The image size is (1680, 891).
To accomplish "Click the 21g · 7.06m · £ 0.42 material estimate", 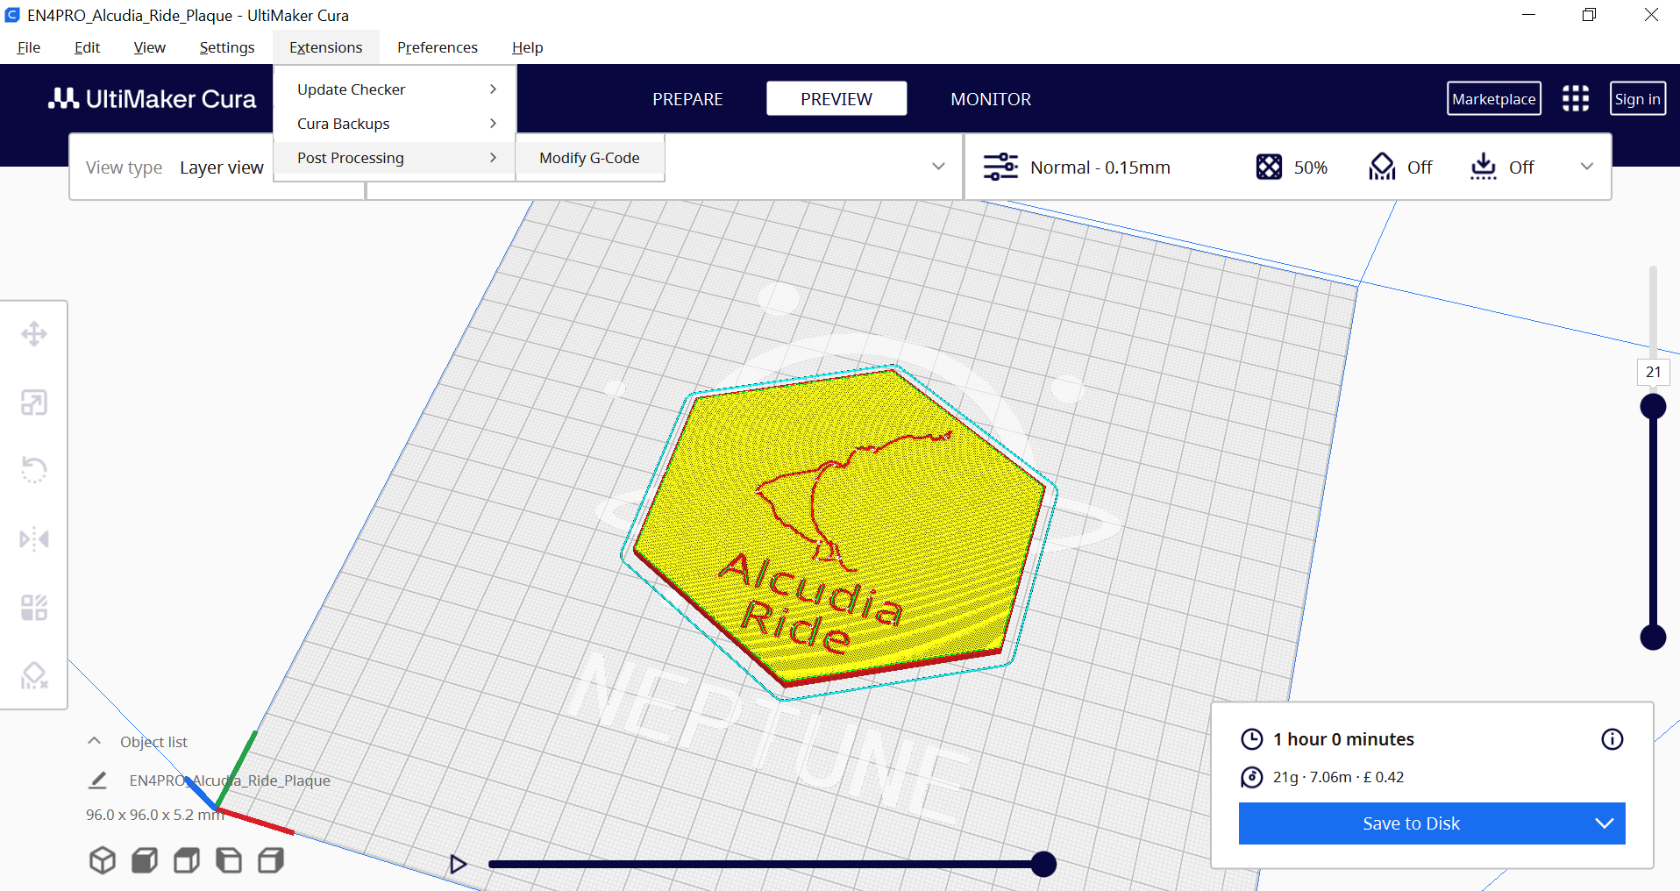I will pyautogui.click(x=1338, y=777).
